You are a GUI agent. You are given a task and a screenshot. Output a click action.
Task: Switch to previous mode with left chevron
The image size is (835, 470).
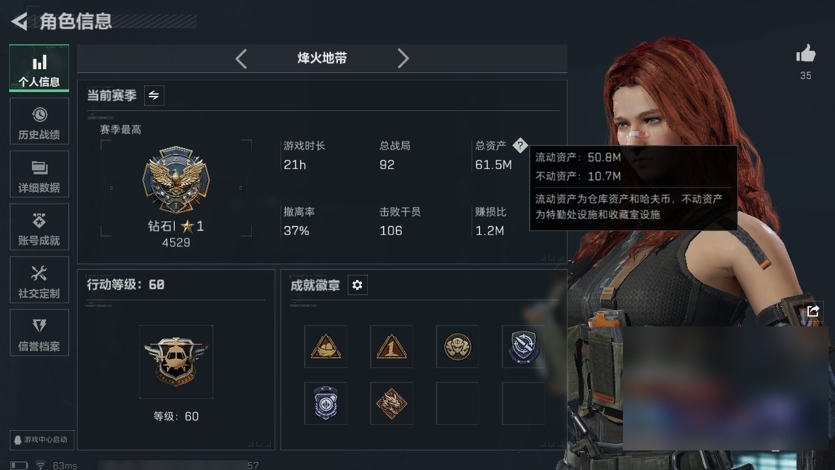coord(241,59)
